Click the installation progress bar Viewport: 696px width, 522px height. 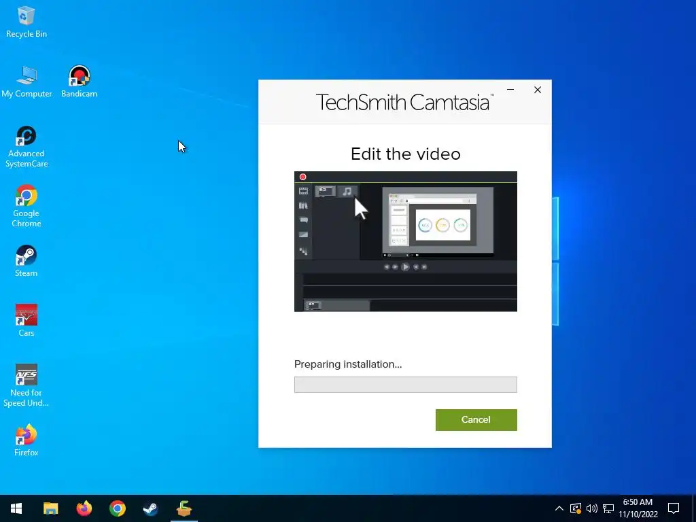click(x=406, y=385)
